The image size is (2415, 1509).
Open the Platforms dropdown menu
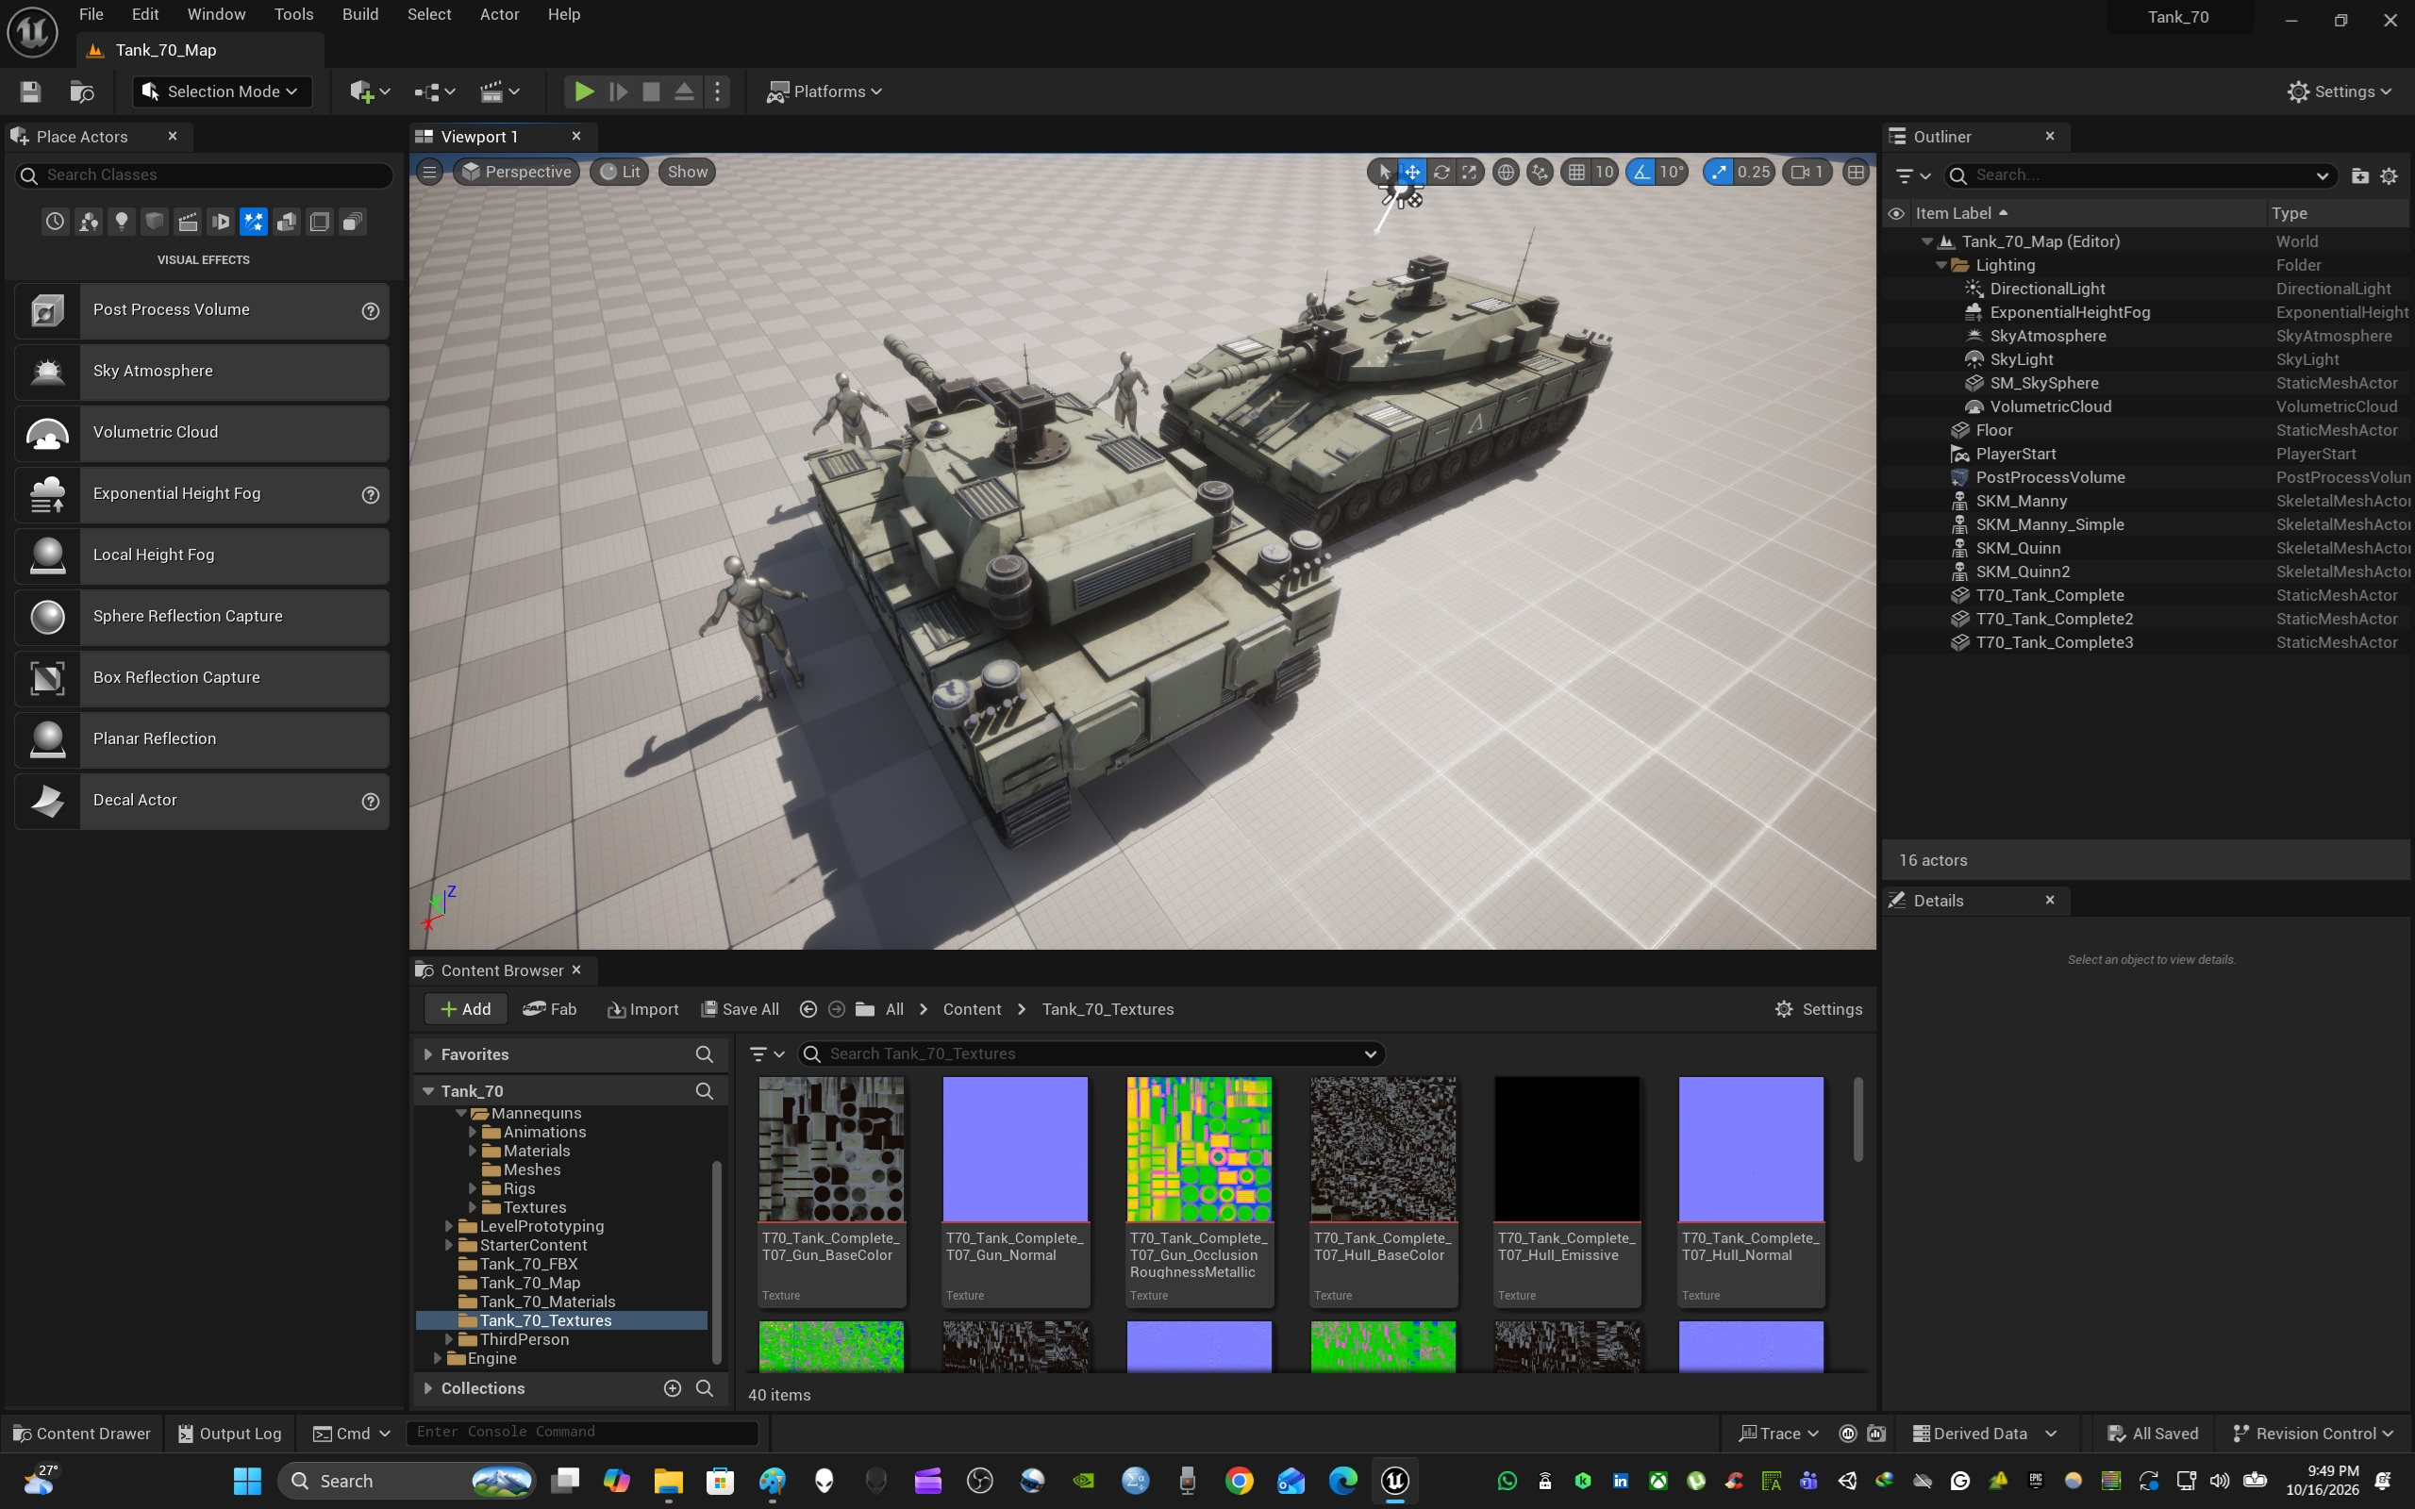[824, 91]
